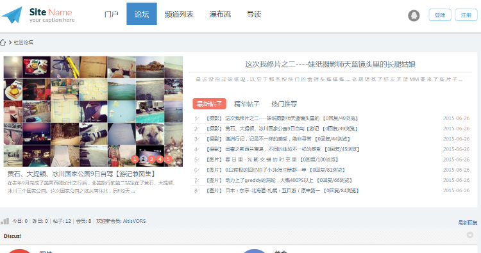
Task: Open post 1 这次我修片之二 in list
Action: pos(273,118)
